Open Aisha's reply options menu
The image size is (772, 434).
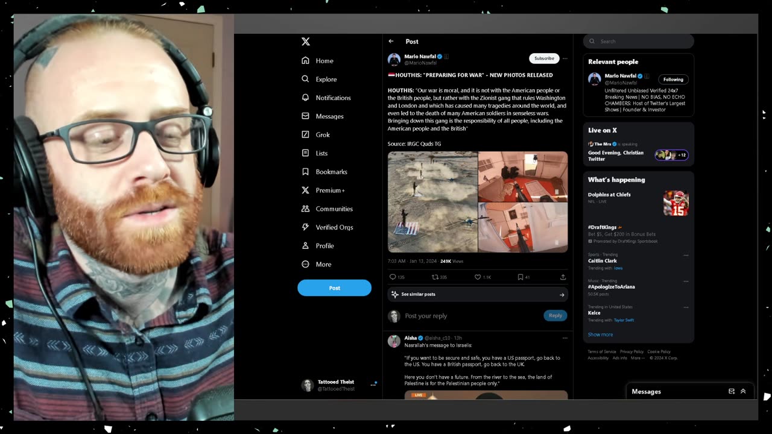pyautogui.click(x=565, y=338)
